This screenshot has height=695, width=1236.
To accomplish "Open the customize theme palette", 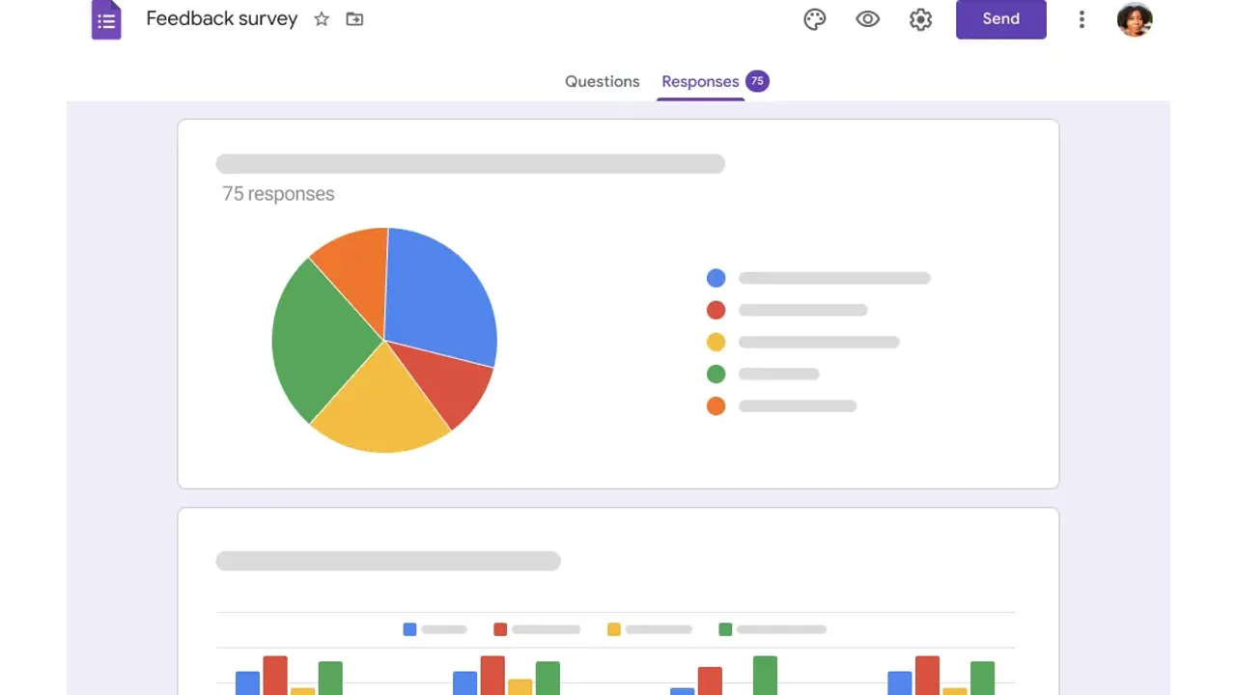I will click(815, 19).
